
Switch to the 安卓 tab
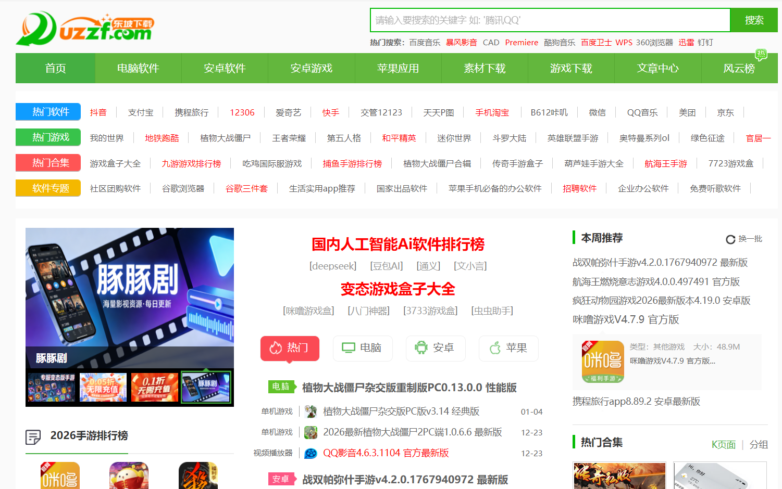[436, 348]
